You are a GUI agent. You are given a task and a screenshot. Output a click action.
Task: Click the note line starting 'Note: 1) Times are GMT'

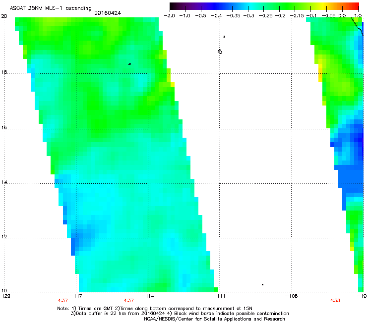(x=154, y=309)
